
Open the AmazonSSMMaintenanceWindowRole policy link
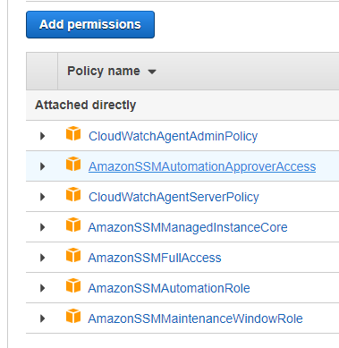tap(195, 318)
